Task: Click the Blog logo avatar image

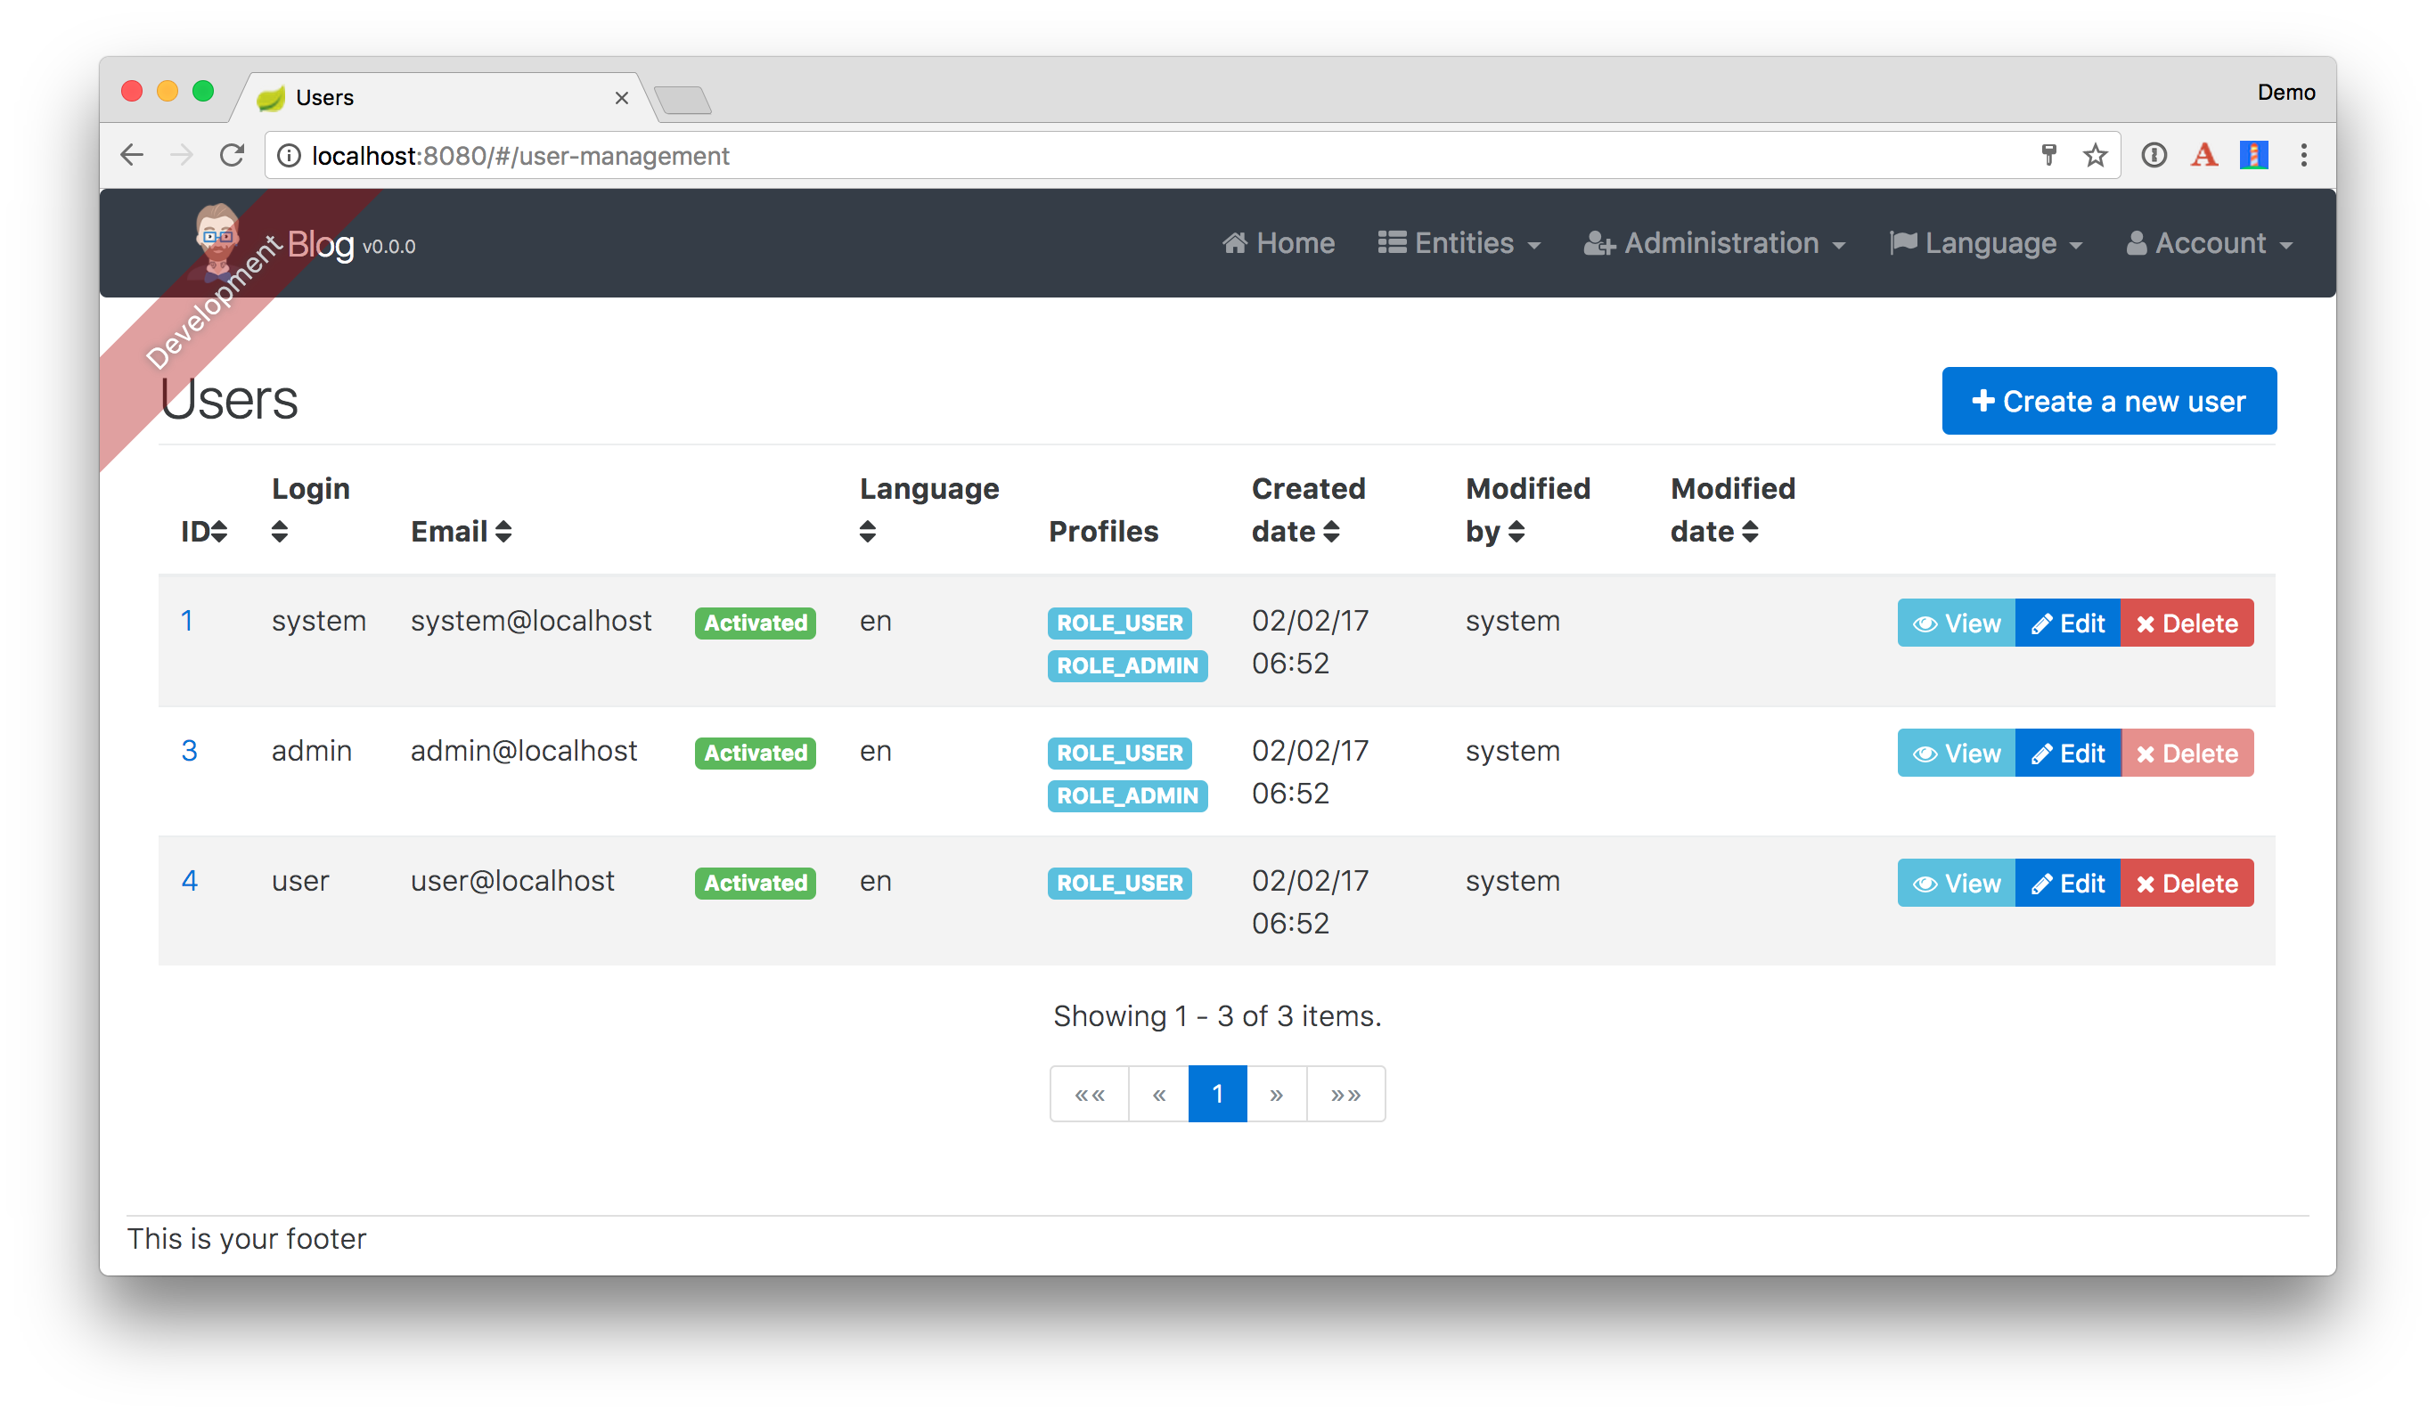Action: click(x=217, y=237)
